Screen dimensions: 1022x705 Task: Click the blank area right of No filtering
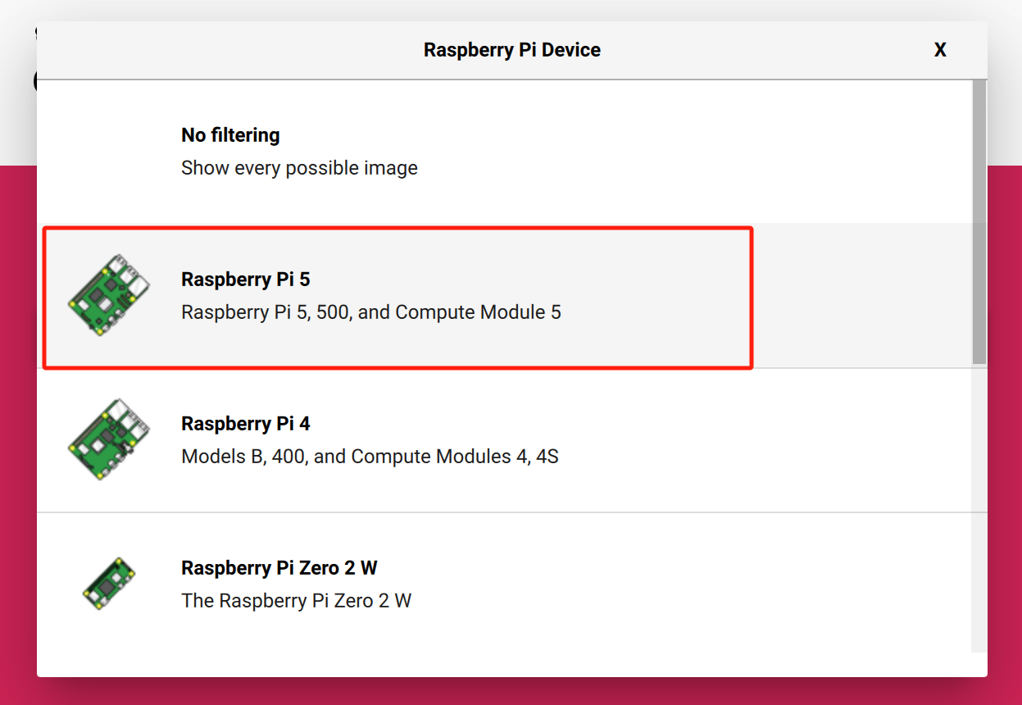(x=697, y=152)
